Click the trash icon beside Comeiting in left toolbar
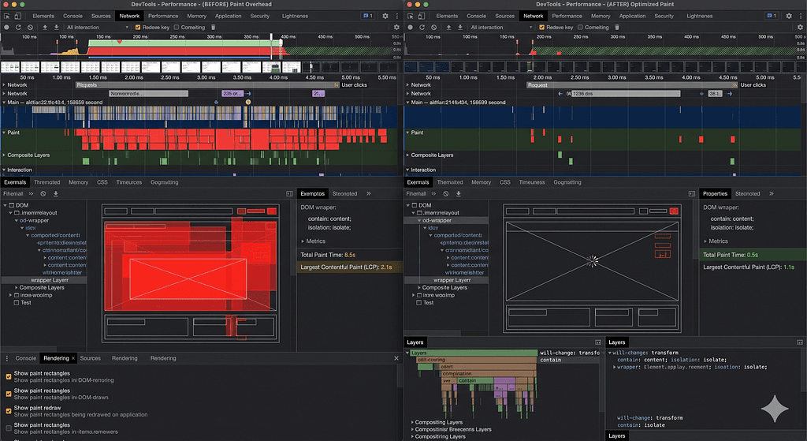Image resolution: width=807 pixels, height=441 pixels. click(213, 28)
